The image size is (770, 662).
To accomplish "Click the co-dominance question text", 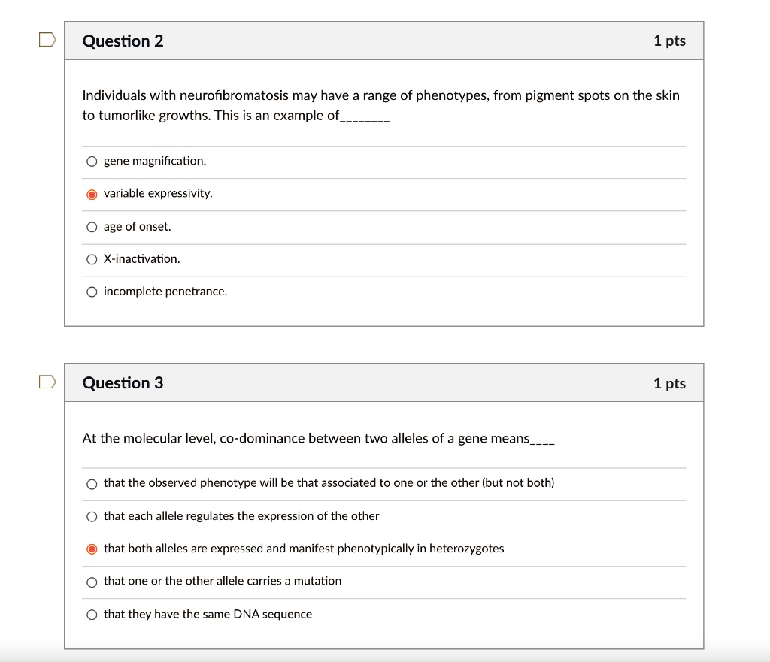I will 317,438.
